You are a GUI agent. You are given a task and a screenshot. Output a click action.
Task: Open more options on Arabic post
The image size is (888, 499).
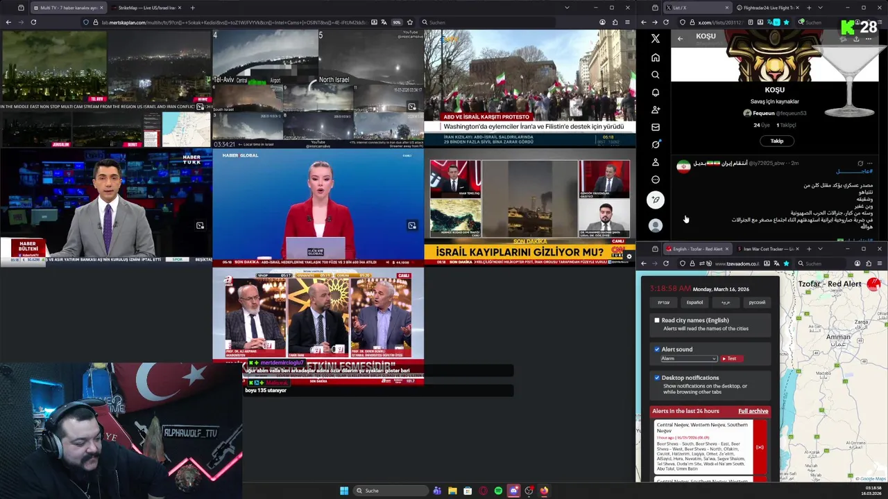870,164
